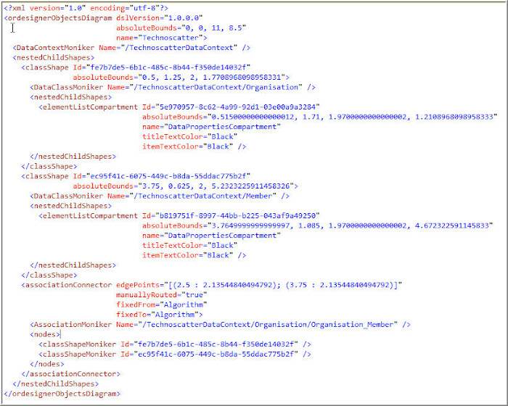
Task: Click the fixedTo value "Algorithm"
Action: tap(175, 315)
